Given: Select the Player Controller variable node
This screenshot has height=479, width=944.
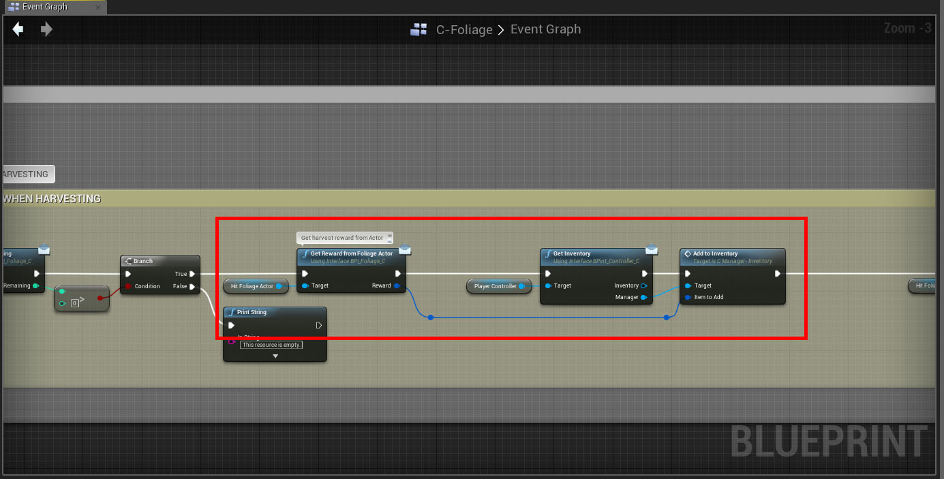Looking at the screenshot, I should point(496,286).
